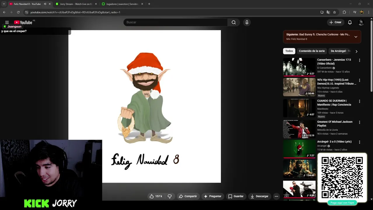Screen dimensions: 373x210
Task: Click the Crear button
Action: click(x=335, y=22)
